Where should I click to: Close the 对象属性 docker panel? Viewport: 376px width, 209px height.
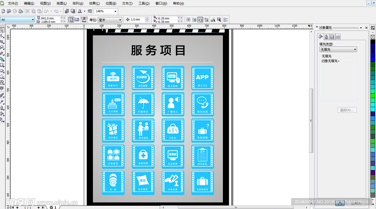tap(366, 28)
